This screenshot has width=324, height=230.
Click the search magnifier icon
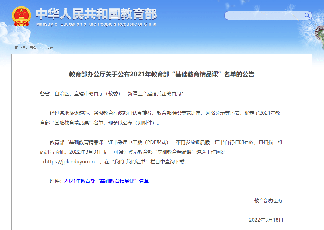click(x=307, y=15)
